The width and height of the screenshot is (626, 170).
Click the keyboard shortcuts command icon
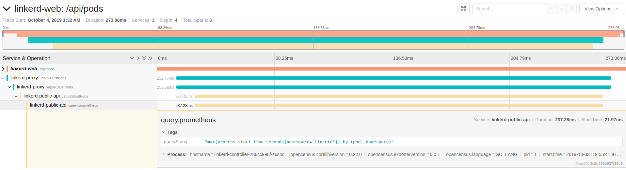tap(463, 9)
